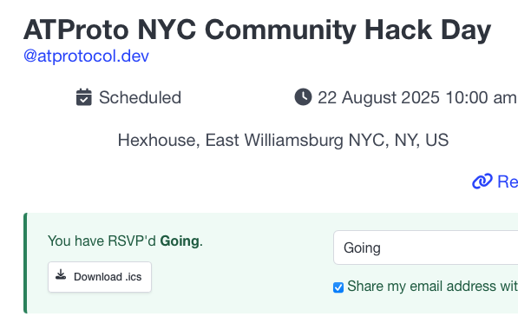Click the ATProto NYC Community Hack Day heading
This screenshot has width=518, height=330.
257,30
